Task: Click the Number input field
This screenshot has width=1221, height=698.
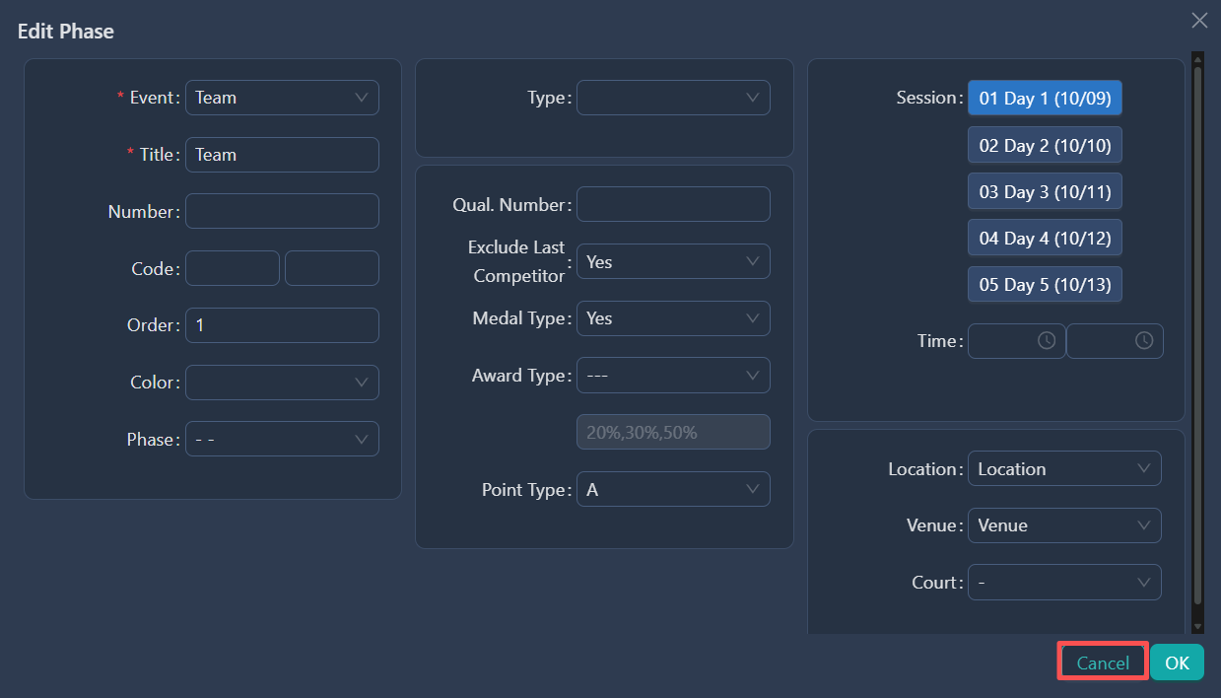Action: click(282, 211)
